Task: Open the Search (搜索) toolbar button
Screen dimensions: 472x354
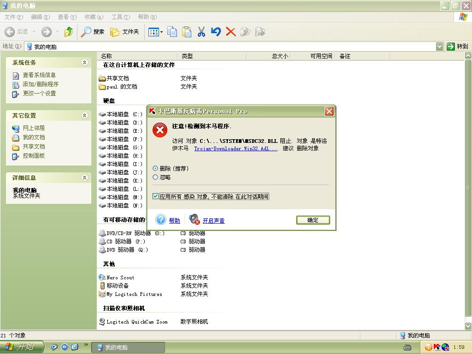Action: [x=92, y=32]
